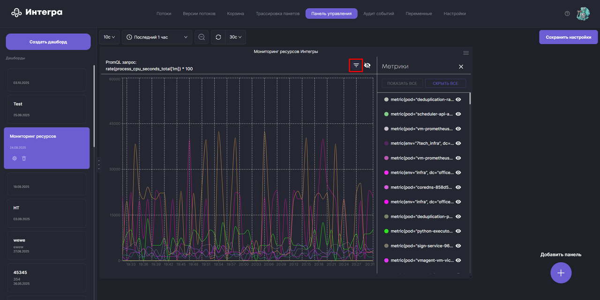This screenshot has height=300, width=600.
Task: Click the ПОКАЗАТЬ ВСЕ button
Action: point(402,83)
